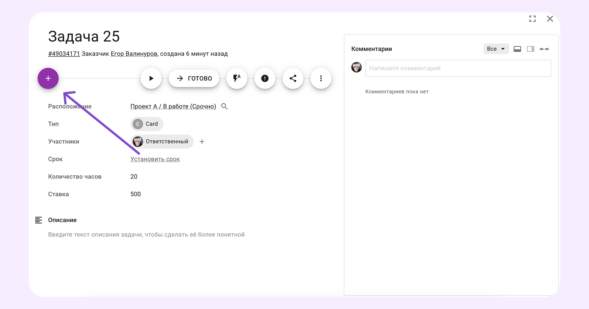
Task: Expand the Все comments filter dropdown
Action: [x=496, y=49]
